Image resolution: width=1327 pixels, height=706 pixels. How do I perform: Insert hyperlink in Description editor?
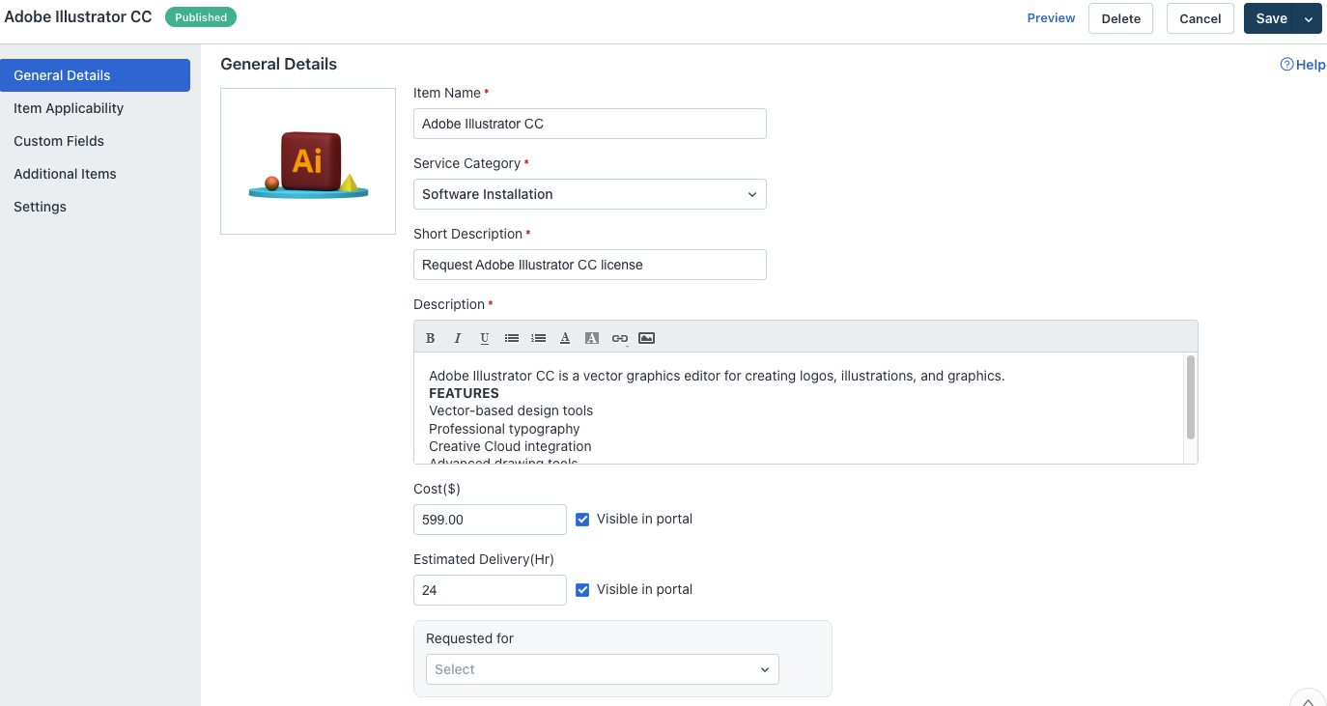coord(620,338)
